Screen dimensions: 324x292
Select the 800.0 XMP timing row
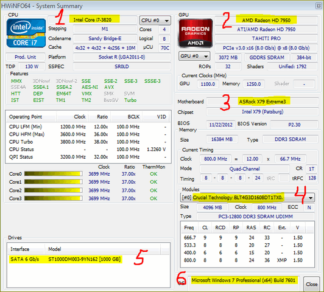pyautogui.click(x=247, y=260)
